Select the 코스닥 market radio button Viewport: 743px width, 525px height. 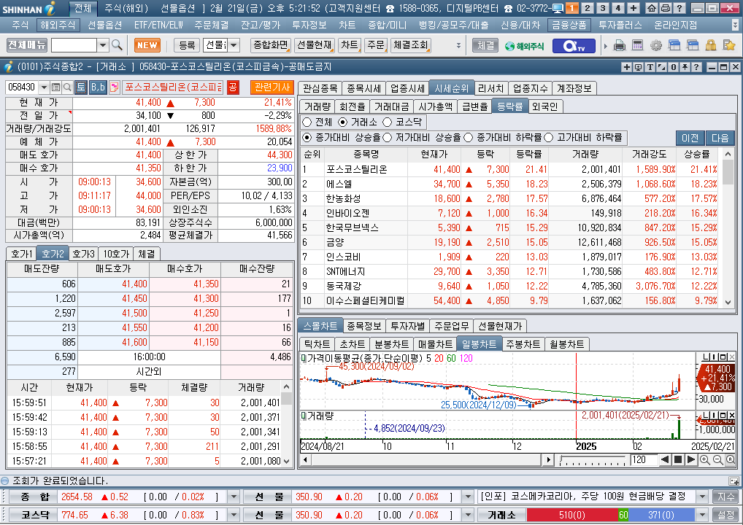pos(387,122)
